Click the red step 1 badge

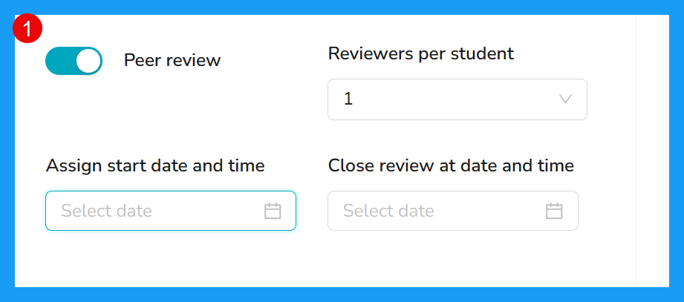click(27, 29)
